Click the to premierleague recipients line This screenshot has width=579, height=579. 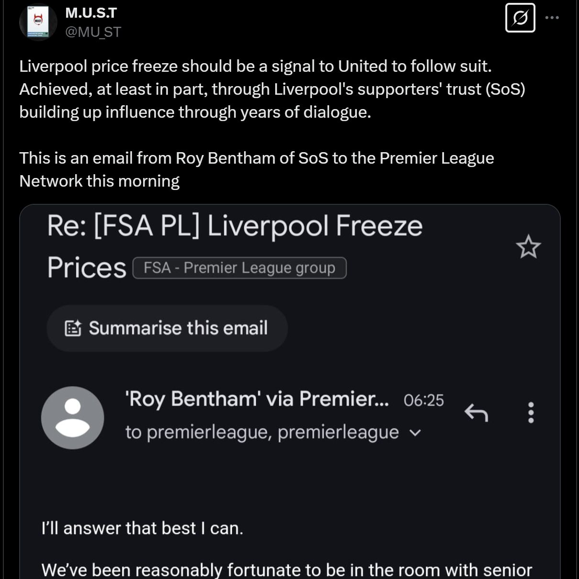(261, 432)
